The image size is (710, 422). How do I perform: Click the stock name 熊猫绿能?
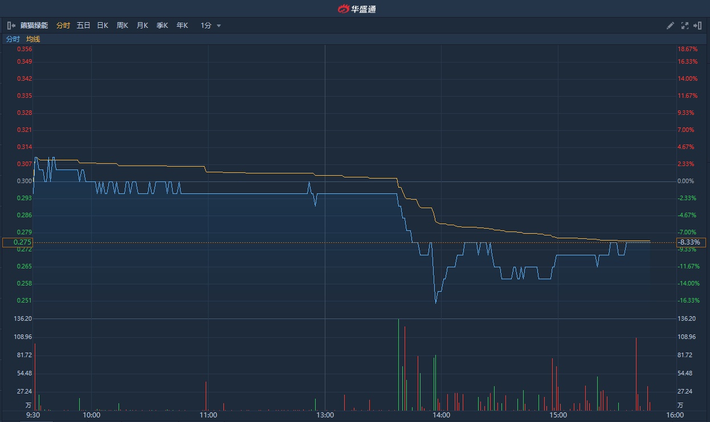pyautogui.click(x=34, y=26)
